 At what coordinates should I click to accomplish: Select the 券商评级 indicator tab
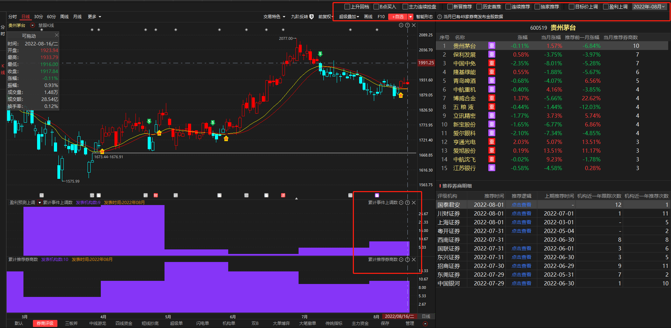[45, 323]
